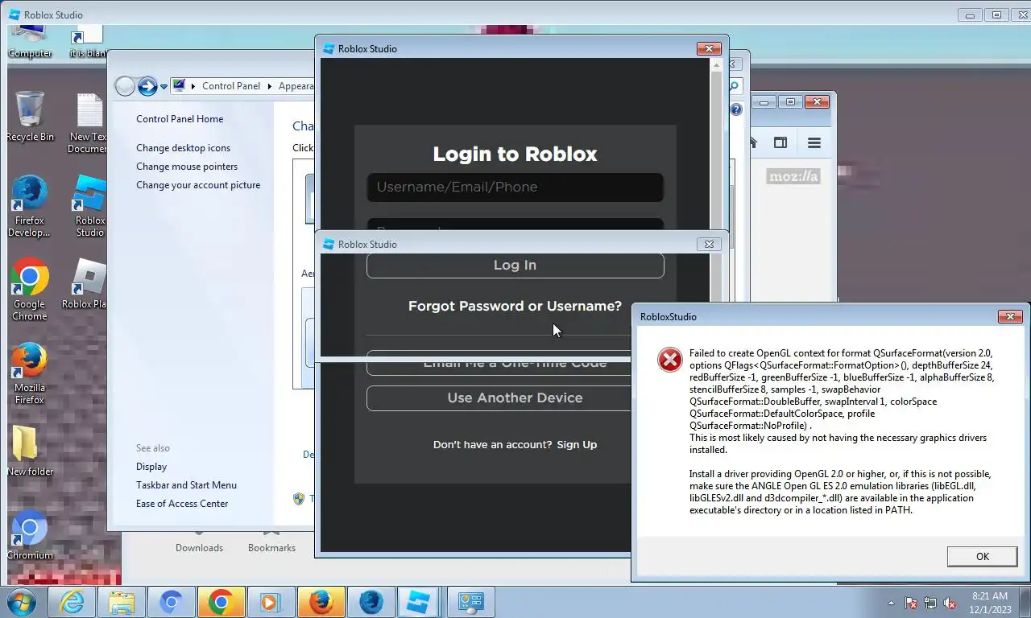Open the Action Center flag in the tray
The image size is (1031, 618).
pyautogui.click(x=912, y=603)
